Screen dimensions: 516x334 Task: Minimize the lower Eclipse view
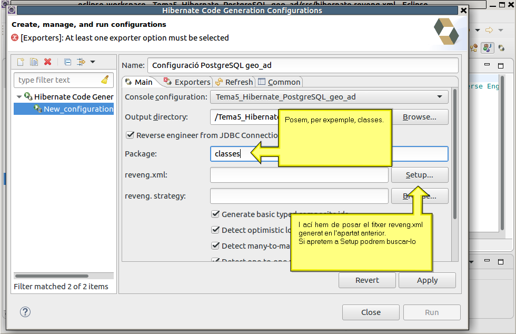click(x=487, y=261)
